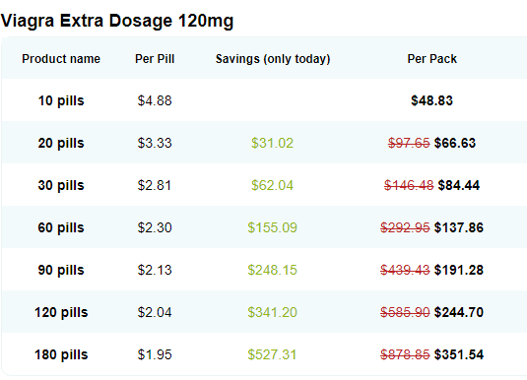Click the $66.63 discounted pack price

click(x=455, y=143)
